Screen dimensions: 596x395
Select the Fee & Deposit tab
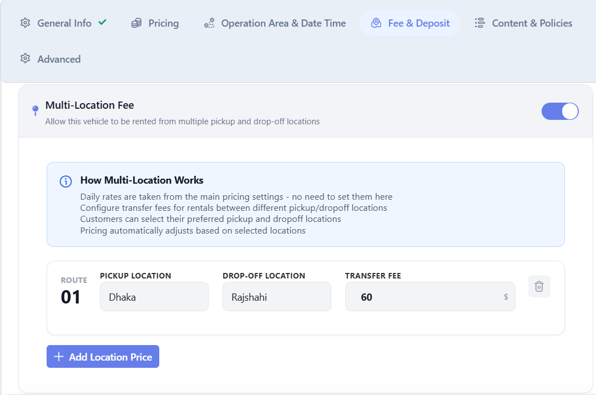click(x=410, y=23)
